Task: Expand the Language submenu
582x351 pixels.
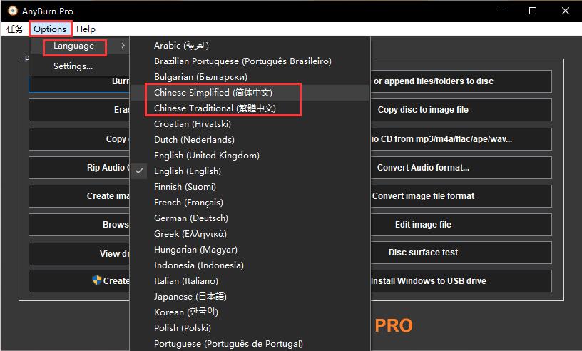Action: click(79, 46)
